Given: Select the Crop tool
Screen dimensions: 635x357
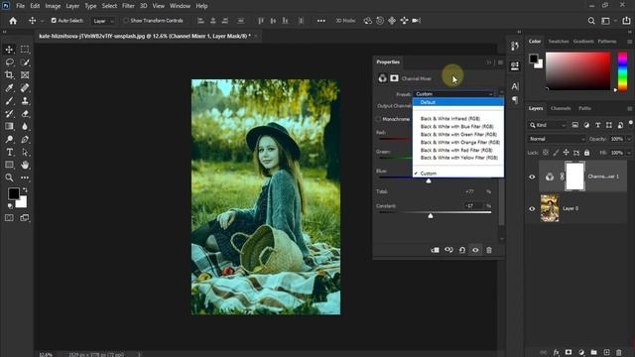Looking at the screenshot, I should [x=9, y=75].
